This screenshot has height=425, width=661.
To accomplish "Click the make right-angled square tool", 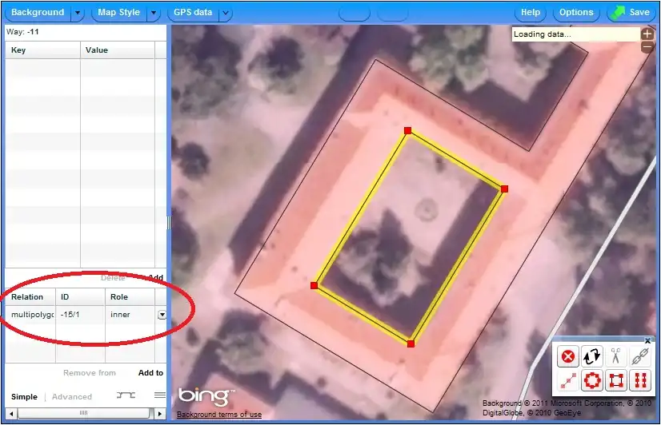I will click(x=615, y=379).
